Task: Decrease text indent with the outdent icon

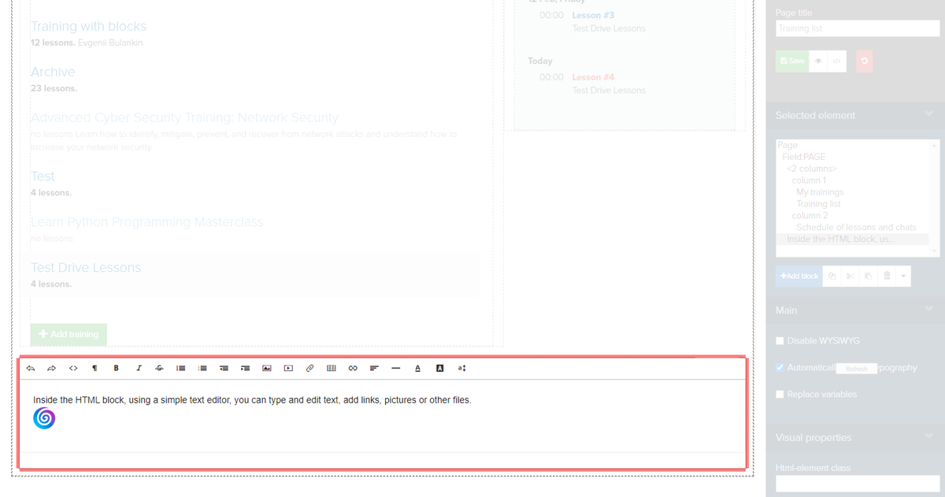Action: tap(224, 368)
